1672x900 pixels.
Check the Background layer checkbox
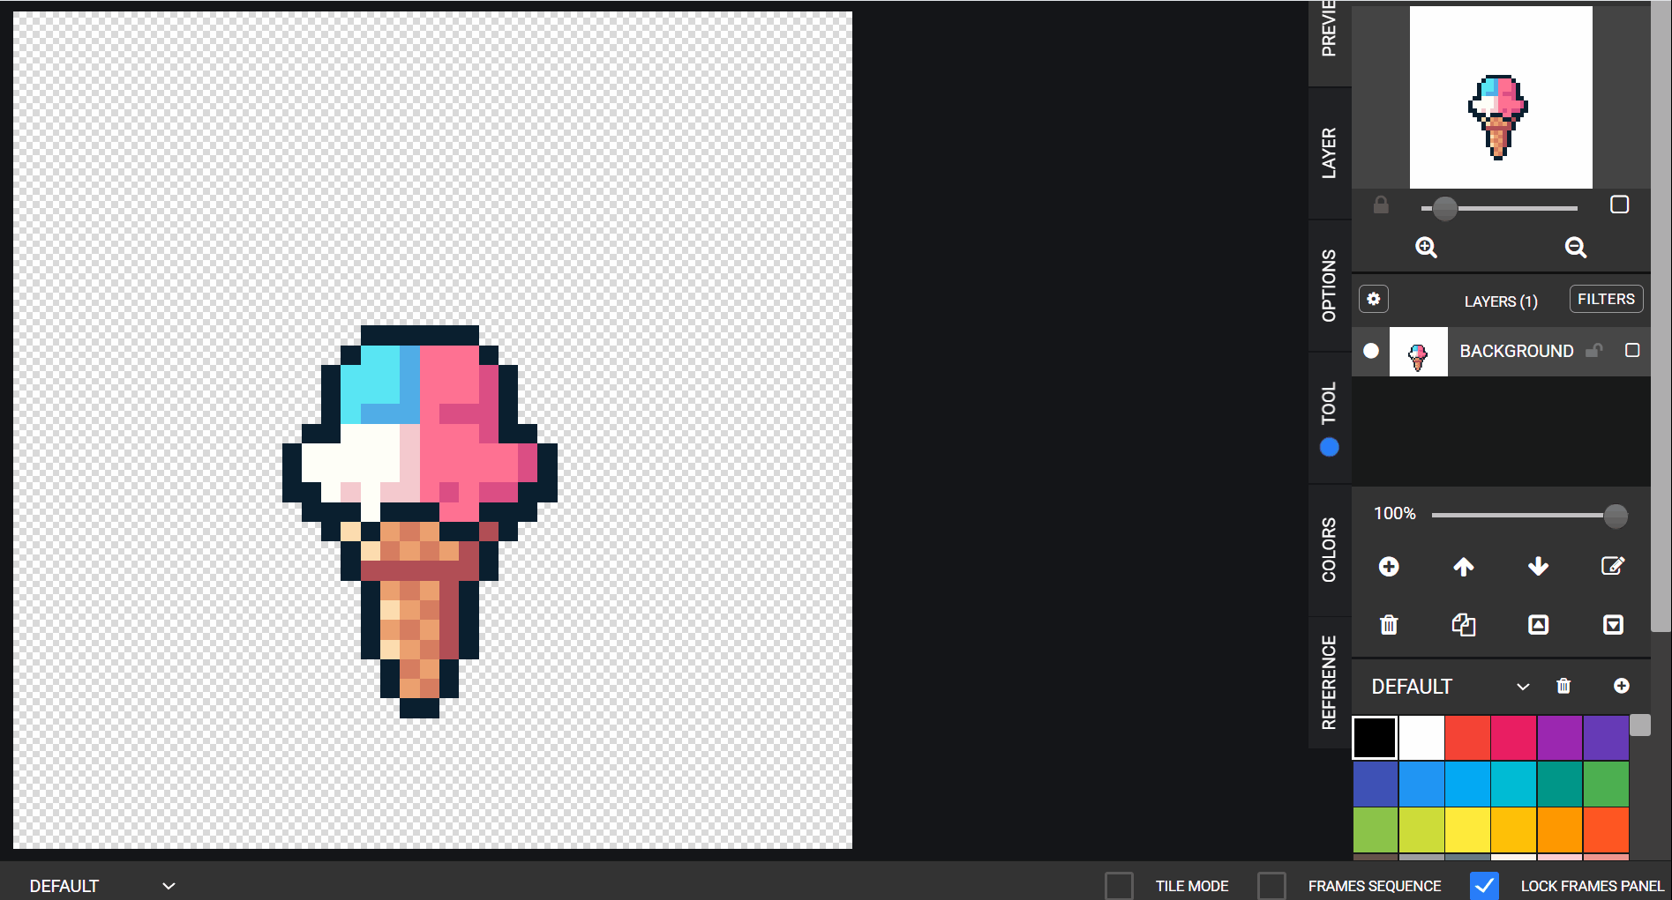point(1632,350)
